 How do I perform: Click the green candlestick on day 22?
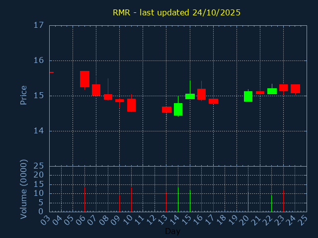272,91
